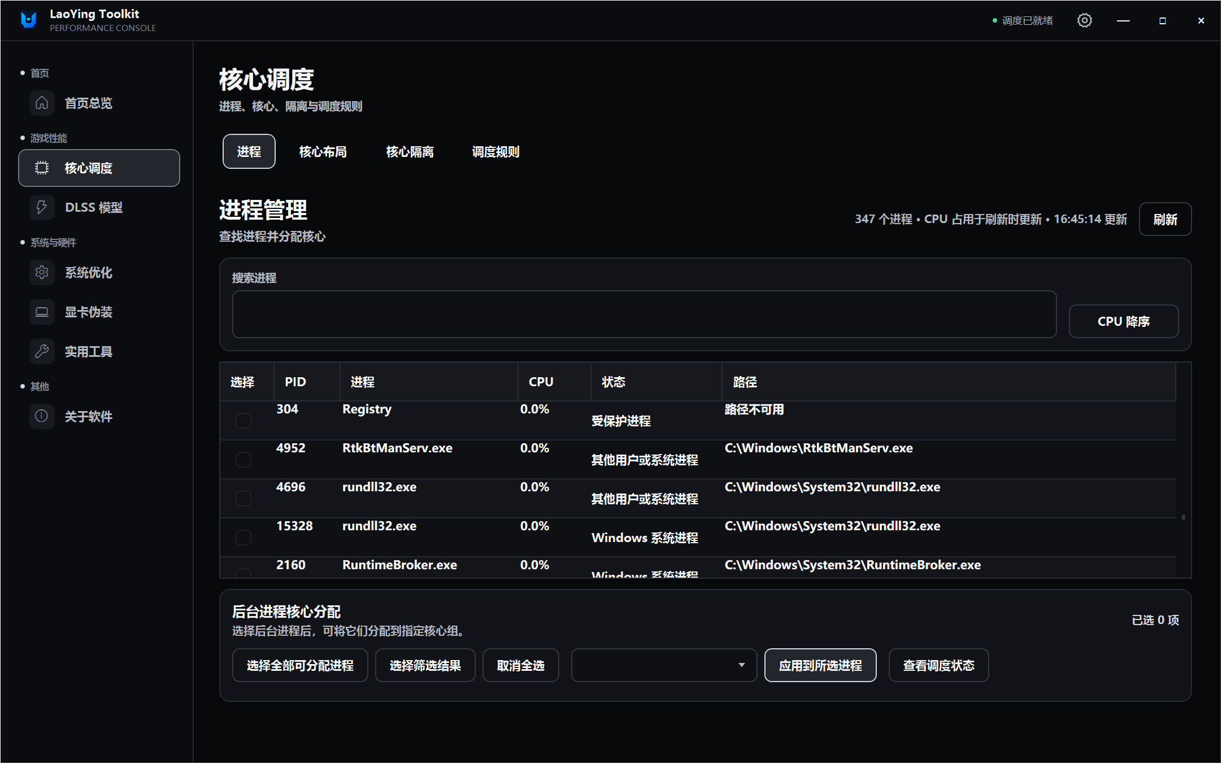
Task: Click the gear icon beside 系统优化
Action: (42, 272)
